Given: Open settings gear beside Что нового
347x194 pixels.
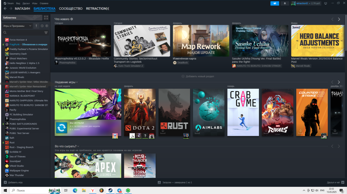Looking at the screenshot, I should (72, 19).
